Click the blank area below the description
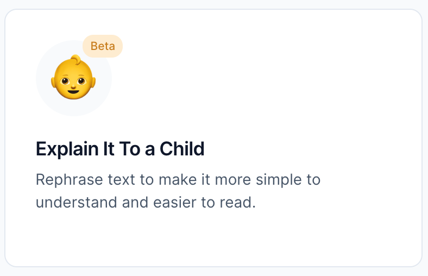This screenshot has width=428, height=276. pos(213,237)
